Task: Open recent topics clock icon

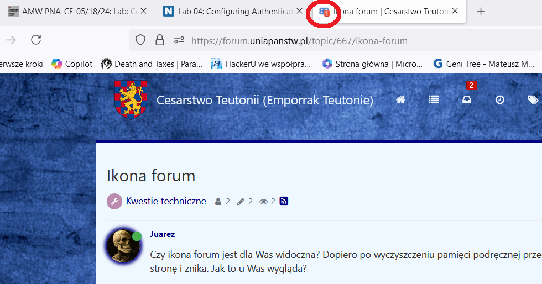Action: [x=500, y=100]
